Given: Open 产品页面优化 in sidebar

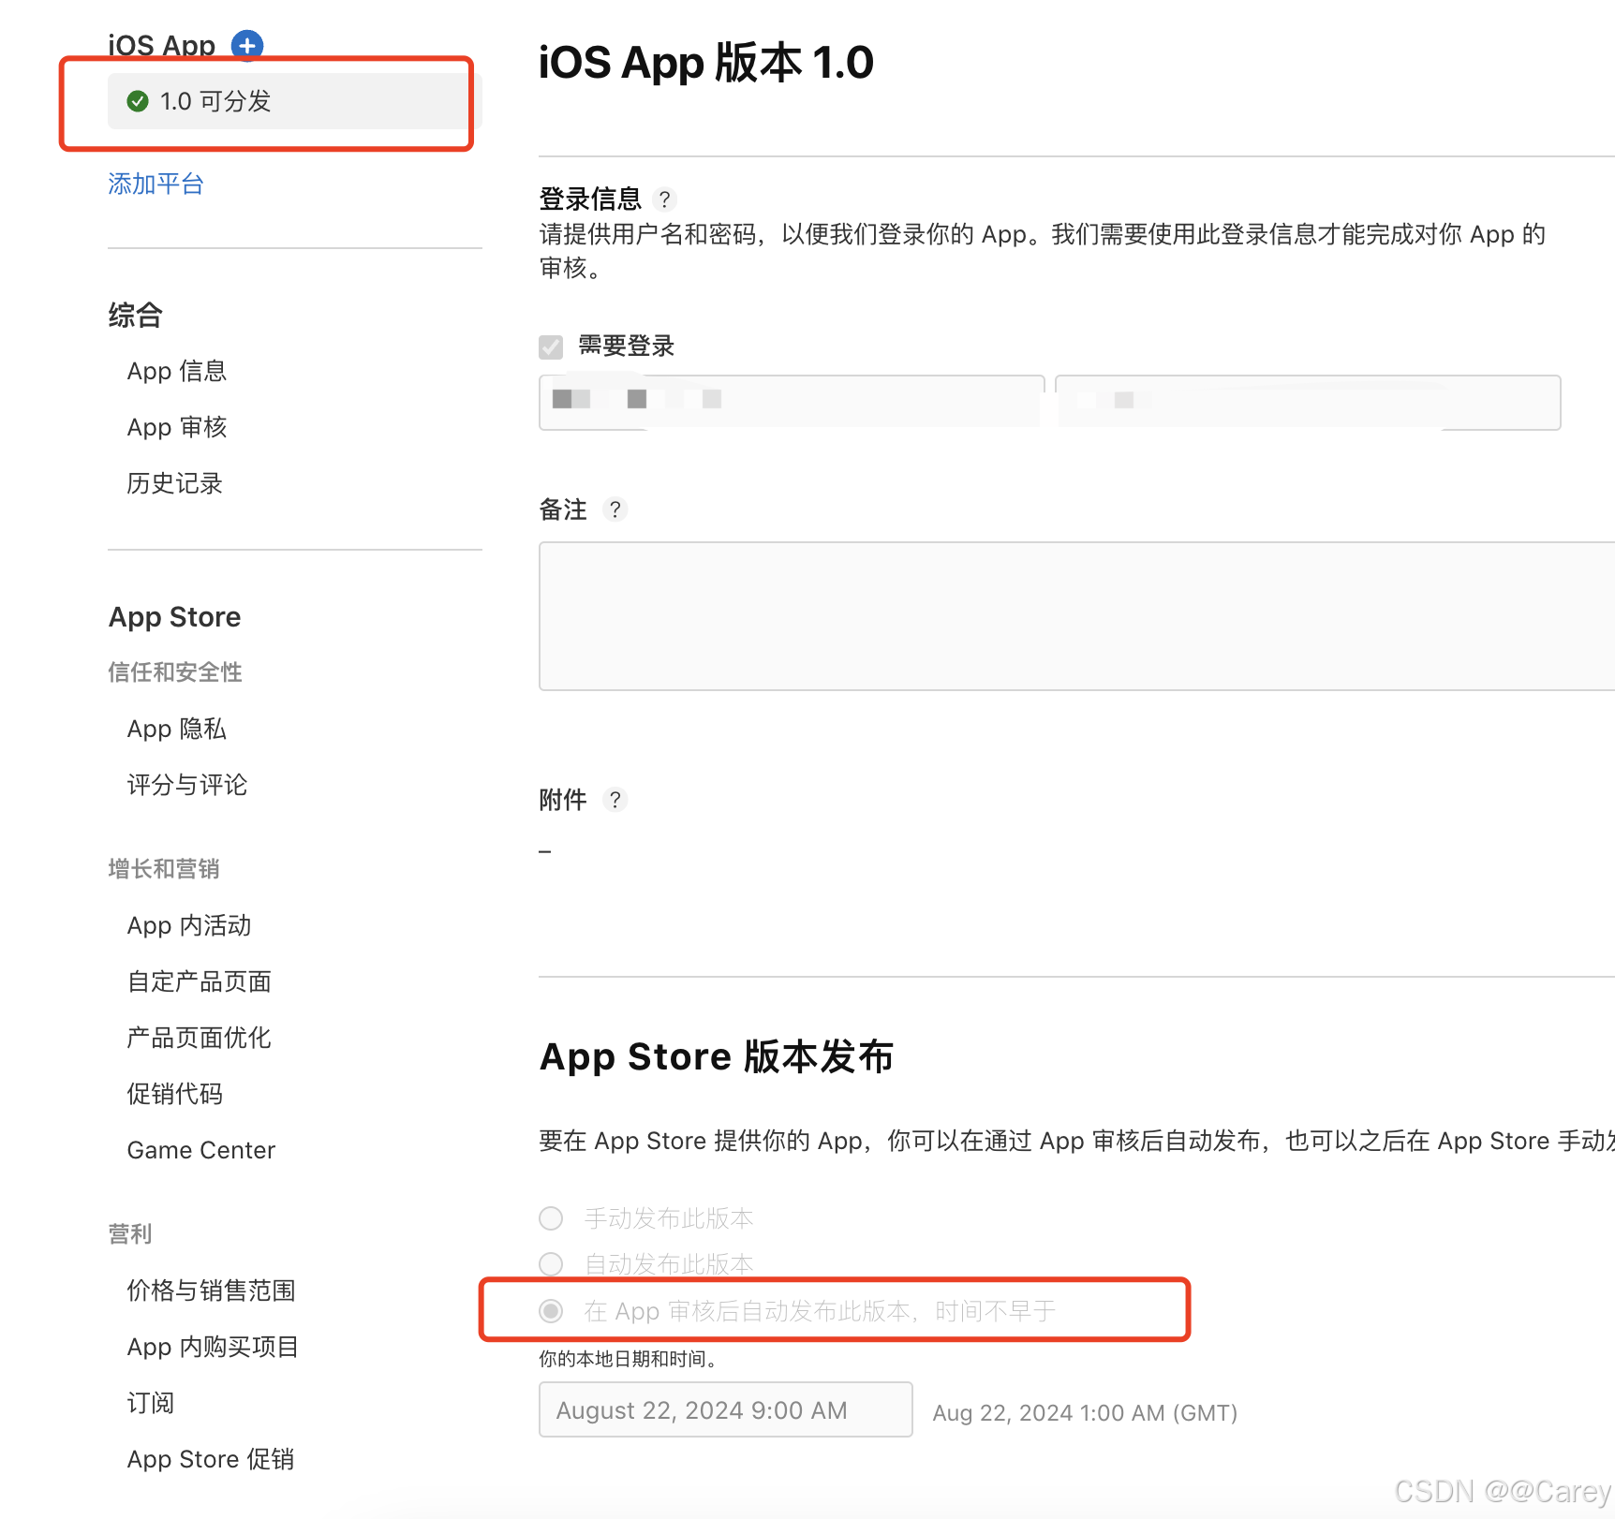Looking at the screenshot, I should tap(200, 1039).
